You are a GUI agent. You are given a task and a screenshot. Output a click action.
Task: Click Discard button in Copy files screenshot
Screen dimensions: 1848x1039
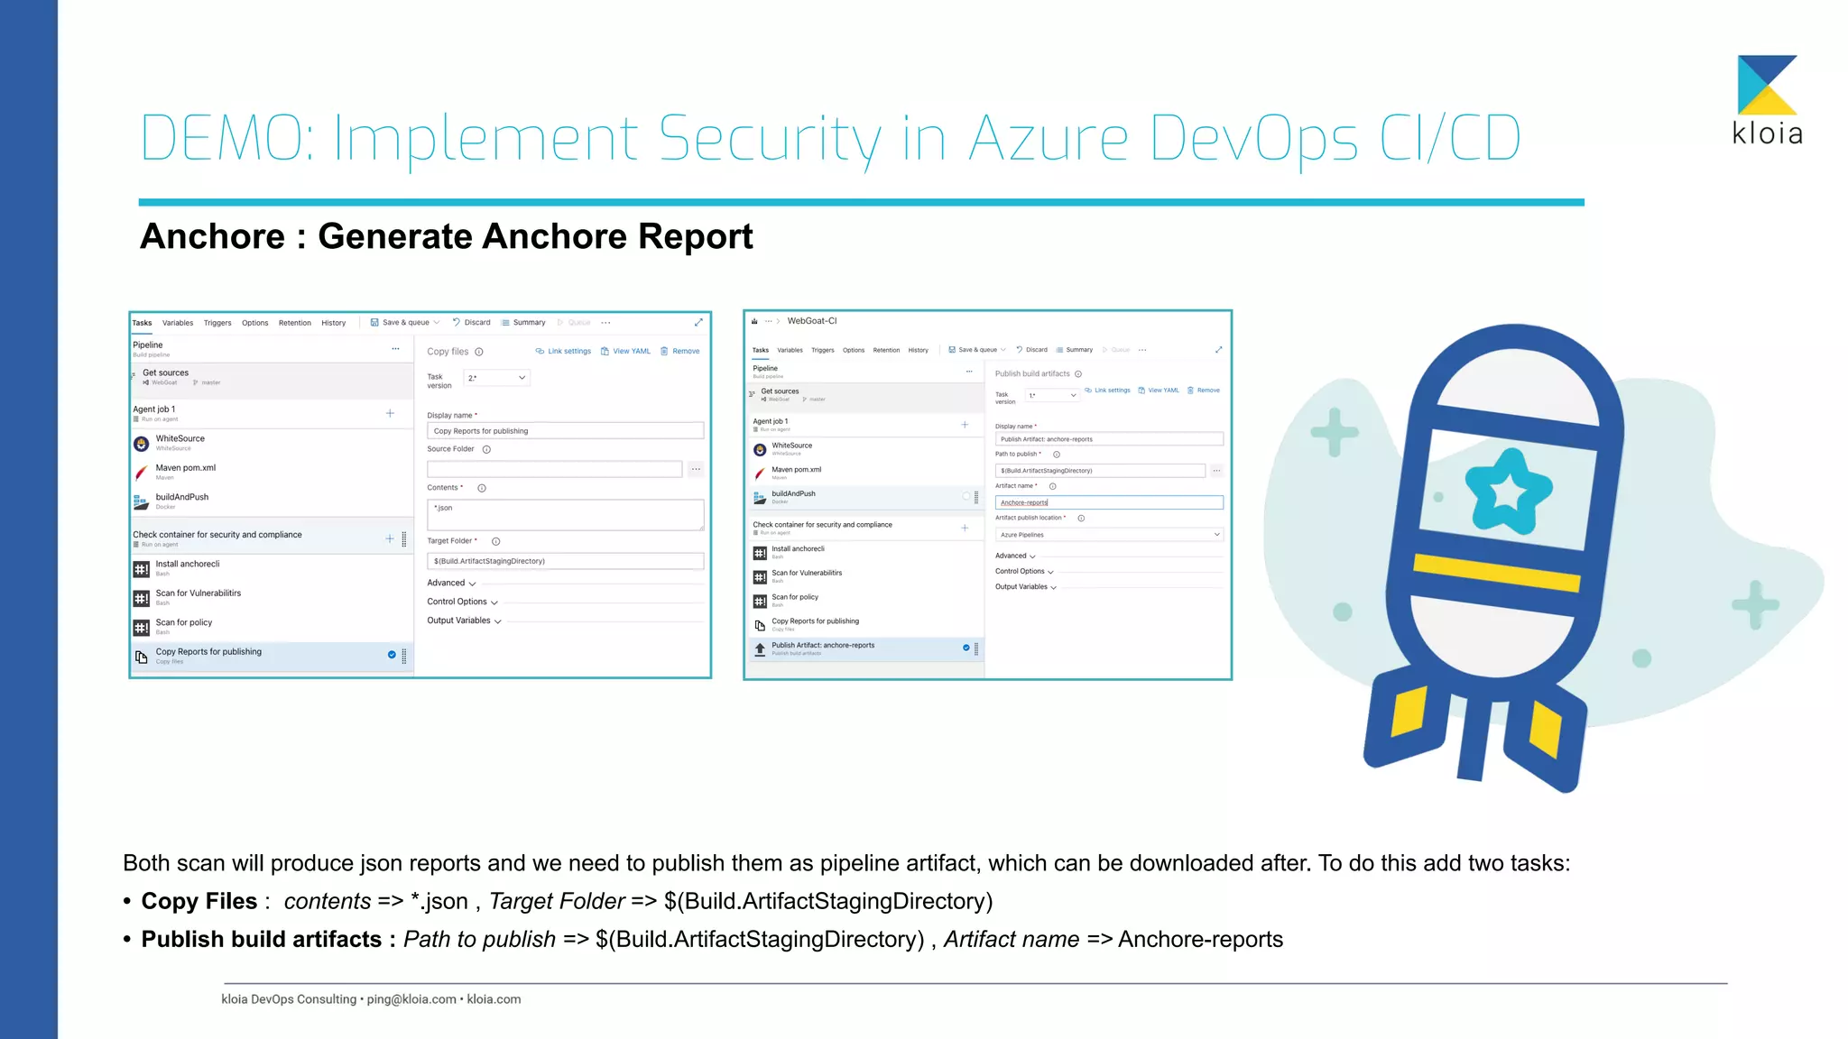(x=471, y=323)
